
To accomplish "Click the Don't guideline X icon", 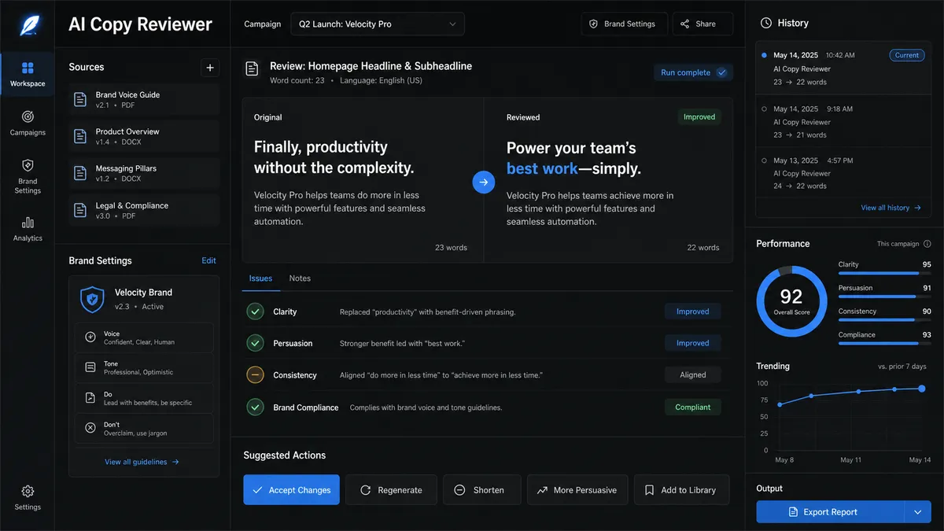I will [90, 428].
